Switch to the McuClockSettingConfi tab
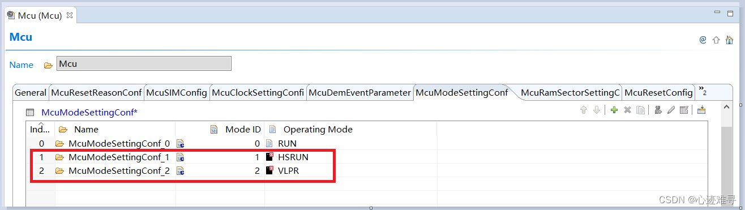This screenshot has width=745, height=210. 258,92
